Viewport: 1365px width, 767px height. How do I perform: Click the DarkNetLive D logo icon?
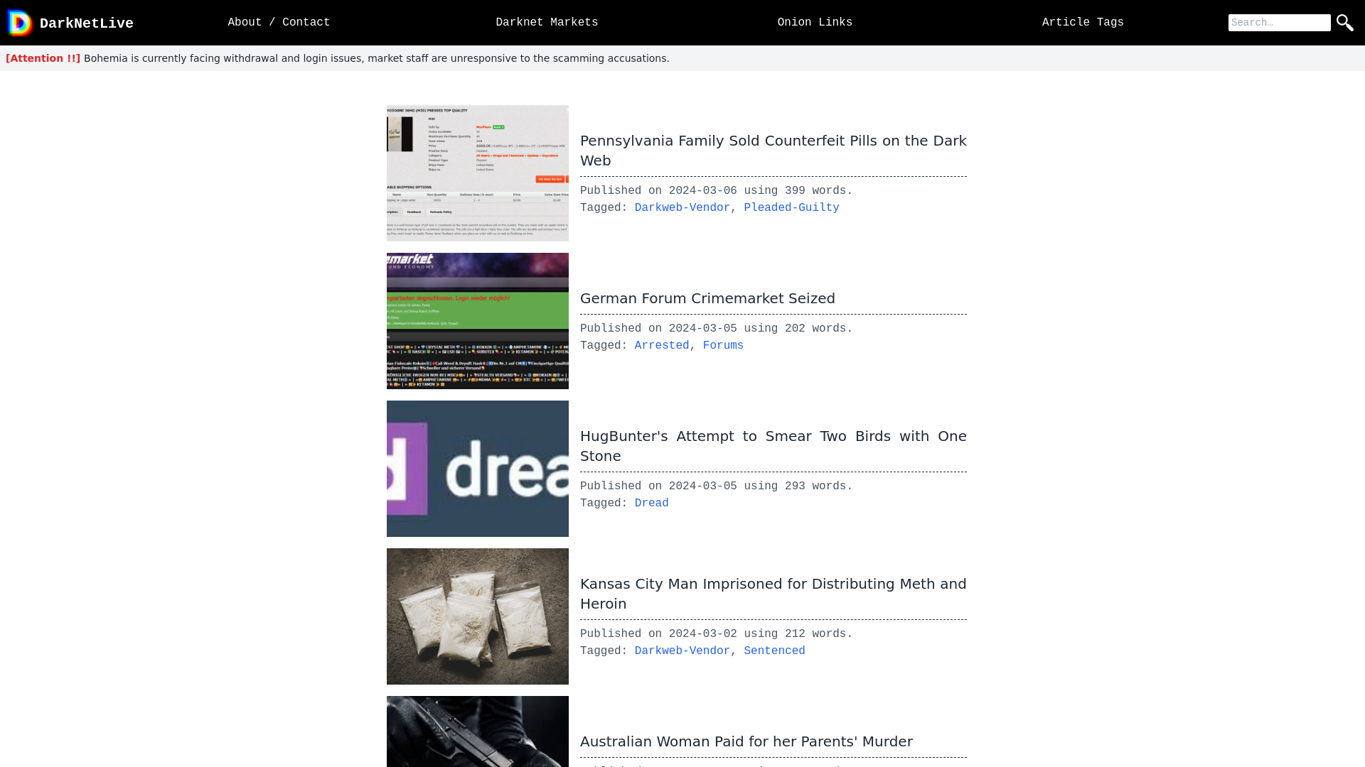[20, 23]
